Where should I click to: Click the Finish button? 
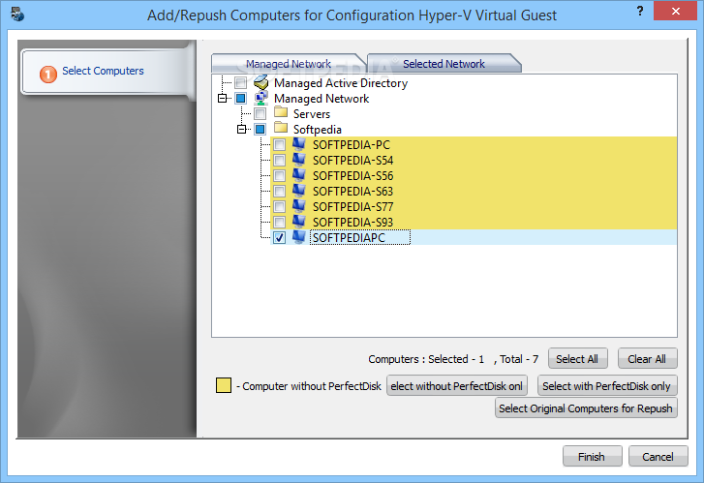(592, 457)
